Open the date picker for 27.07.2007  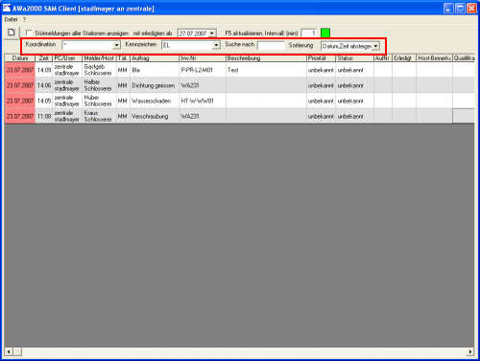tap(212, 34)
